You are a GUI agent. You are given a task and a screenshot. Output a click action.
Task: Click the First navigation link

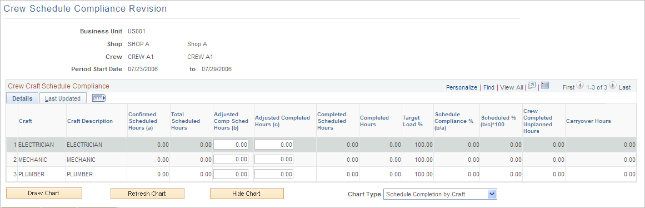click(568, 87)
